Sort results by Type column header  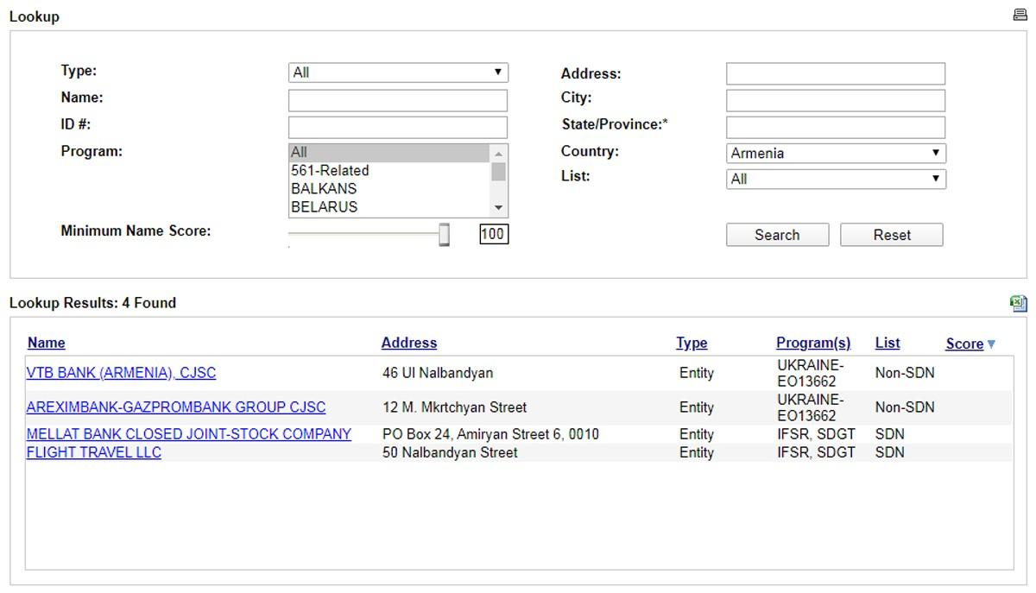(692, 343)
